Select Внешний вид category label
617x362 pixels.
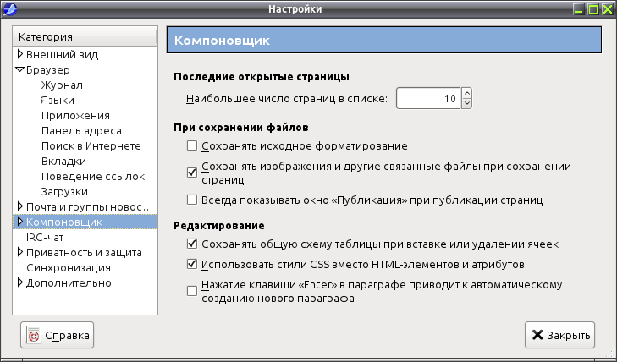click(62, 54)
